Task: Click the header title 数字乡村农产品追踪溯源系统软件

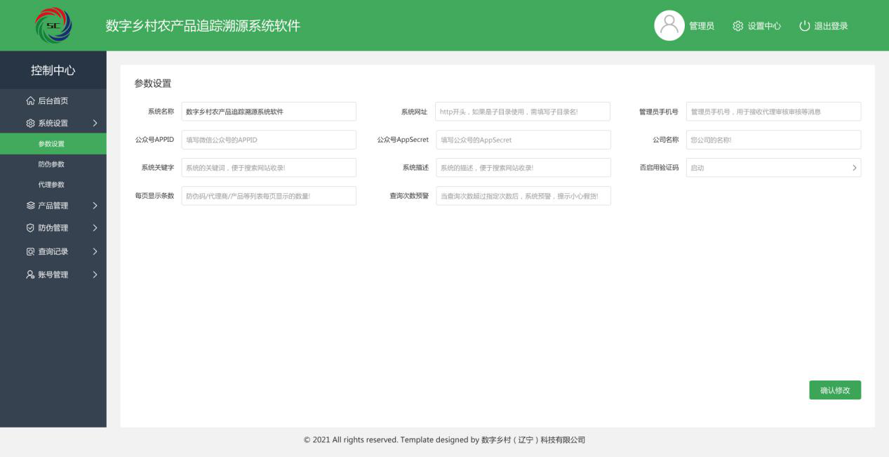Action: coord(203,26)
